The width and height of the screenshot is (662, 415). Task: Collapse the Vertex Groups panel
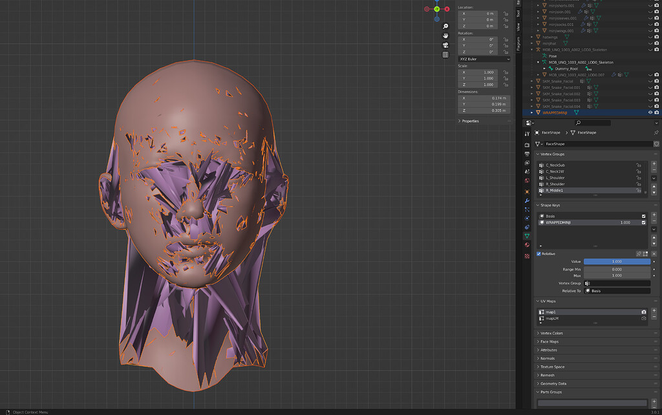point(552,154)
